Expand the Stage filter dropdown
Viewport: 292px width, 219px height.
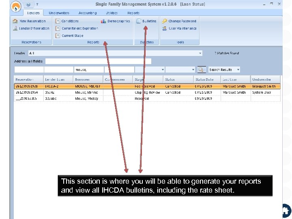[163, 70]
